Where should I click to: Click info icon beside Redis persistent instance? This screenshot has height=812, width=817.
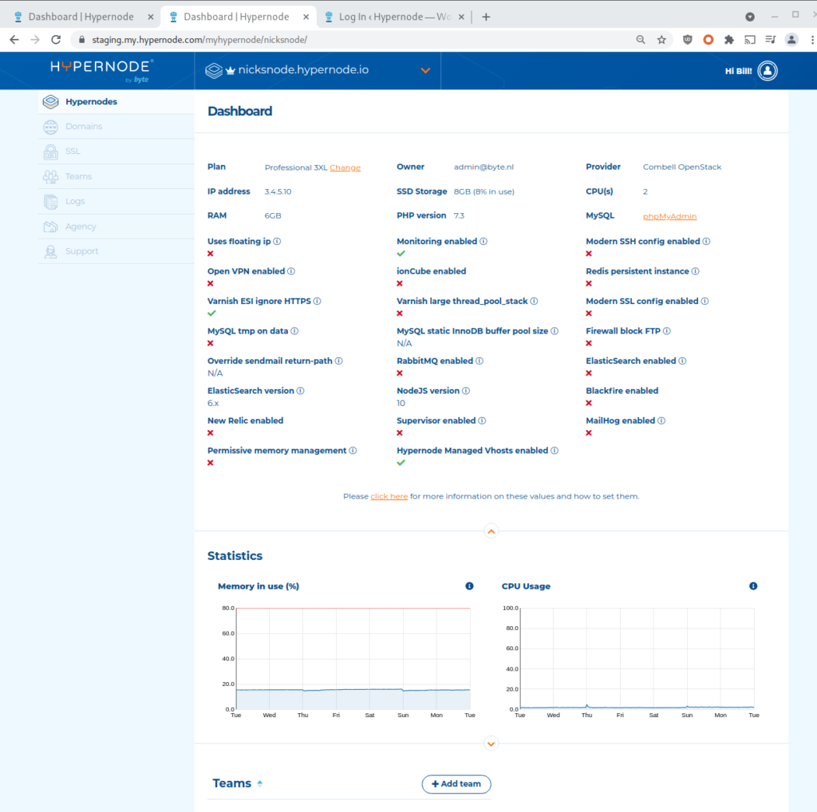point(695,271)
